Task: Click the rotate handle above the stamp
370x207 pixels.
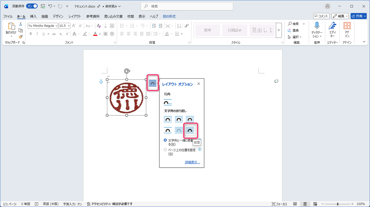Action: pyautogui.click(x=127, y=71)
